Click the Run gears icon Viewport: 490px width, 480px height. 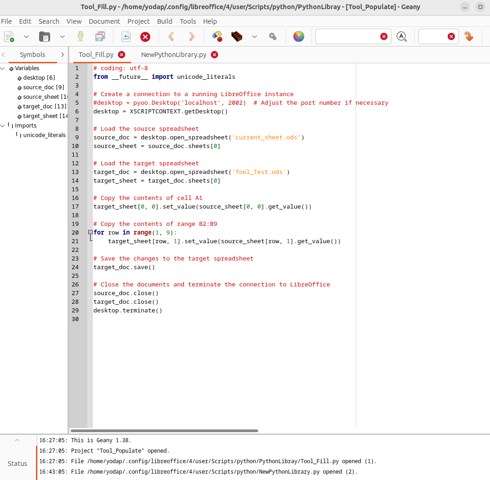[273, 37]
